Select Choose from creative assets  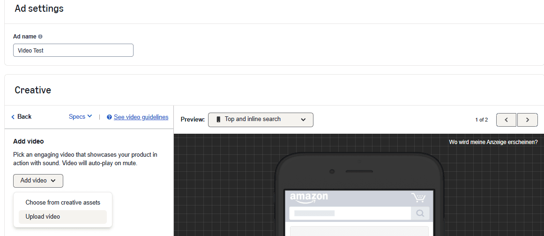(63, 202)
